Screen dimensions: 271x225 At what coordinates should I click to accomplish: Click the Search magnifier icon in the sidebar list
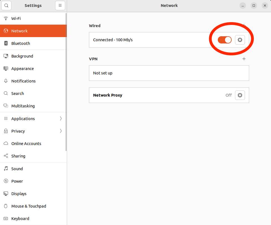pyautogui.click(x=6, y=93)
